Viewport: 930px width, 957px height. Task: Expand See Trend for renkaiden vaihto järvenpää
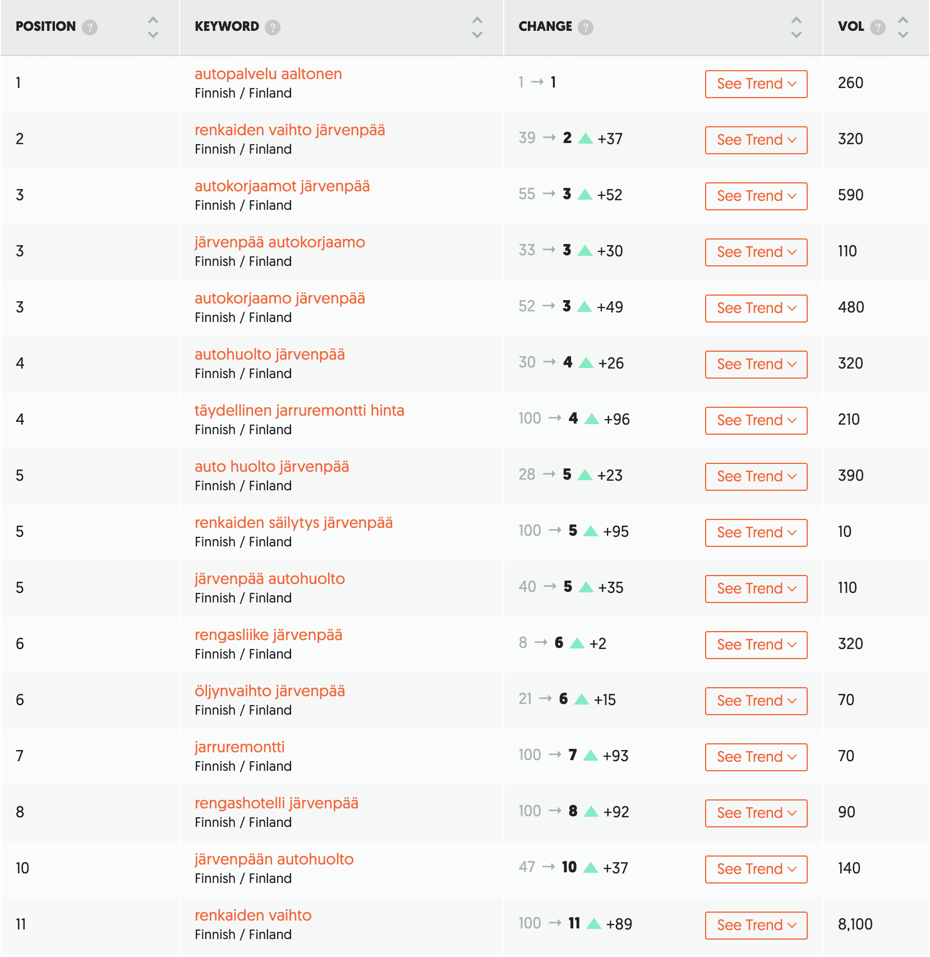756,140
